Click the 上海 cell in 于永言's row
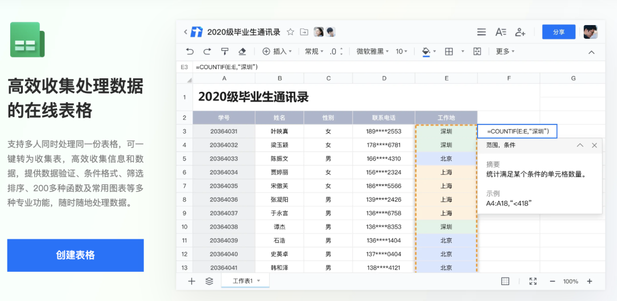 446,213
